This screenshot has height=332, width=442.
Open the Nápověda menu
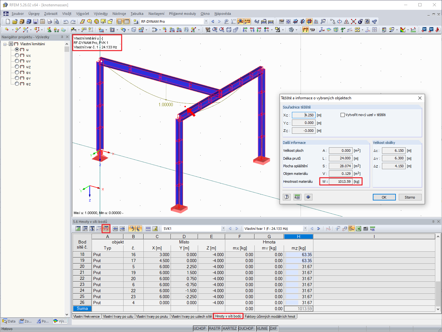(x=223, y=14)
